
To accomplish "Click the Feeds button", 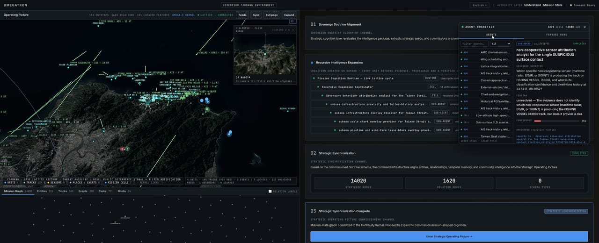I will (242, 15).
